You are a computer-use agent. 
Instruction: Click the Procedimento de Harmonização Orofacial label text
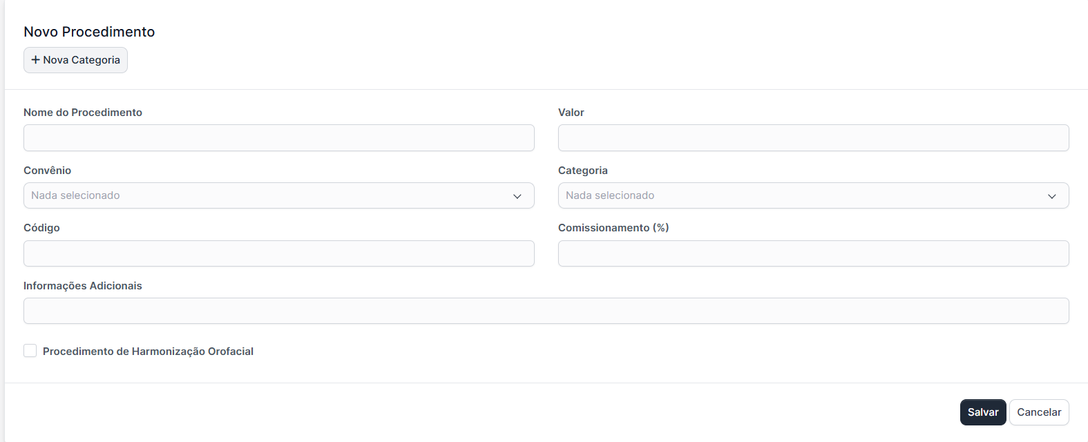point(148,352)
